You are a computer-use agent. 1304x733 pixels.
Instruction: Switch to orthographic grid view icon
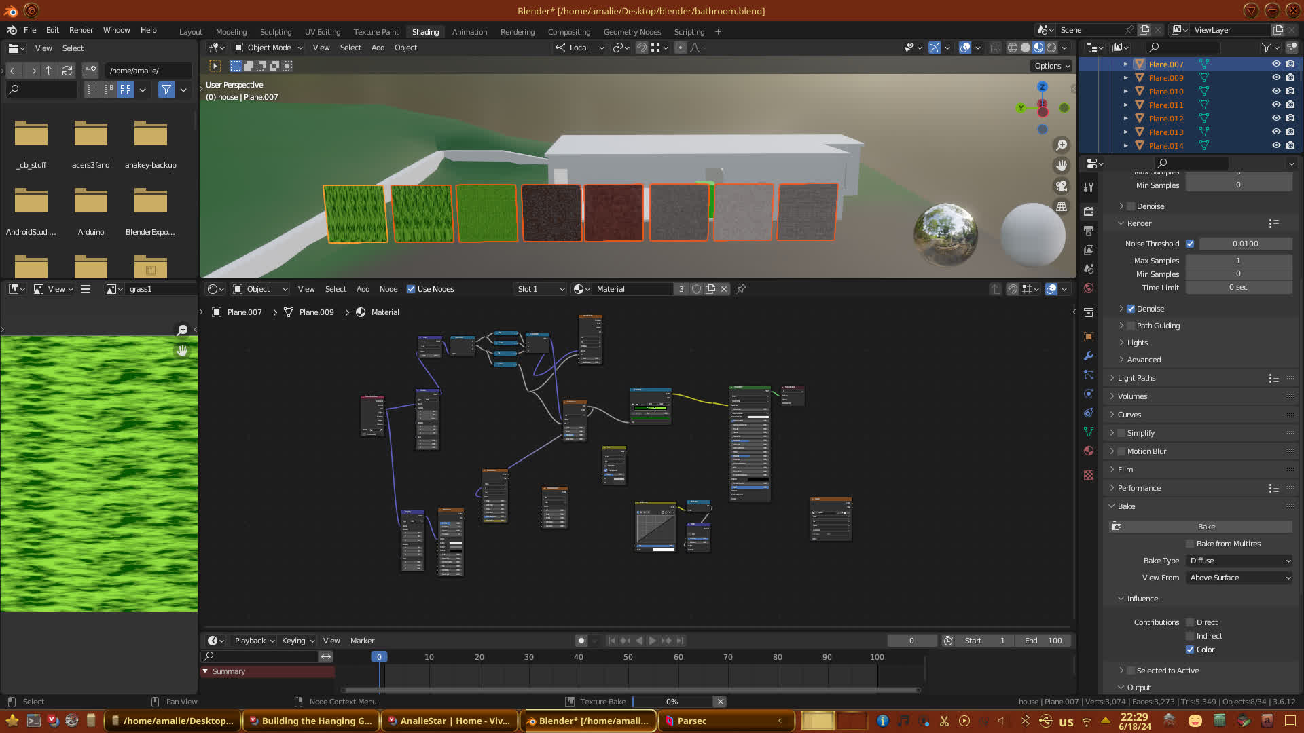coord(1061,206)
